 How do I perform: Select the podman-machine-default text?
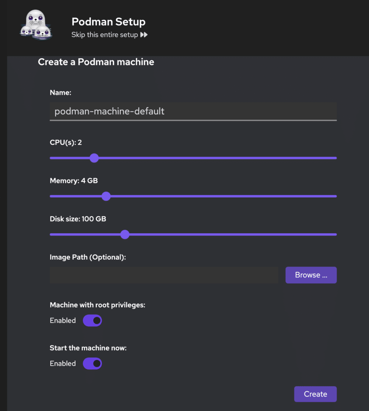(x=109, y=111)
